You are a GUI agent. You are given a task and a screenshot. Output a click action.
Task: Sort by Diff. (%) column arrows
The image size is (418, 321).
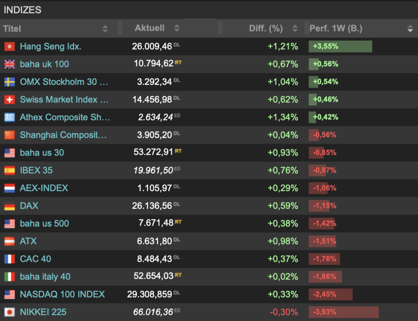coord(295,29)
